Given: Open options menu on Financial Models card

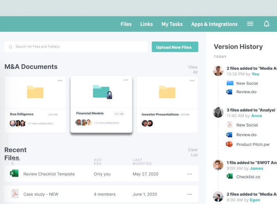Looking at the screenshot, I should (x=126, y=80).
